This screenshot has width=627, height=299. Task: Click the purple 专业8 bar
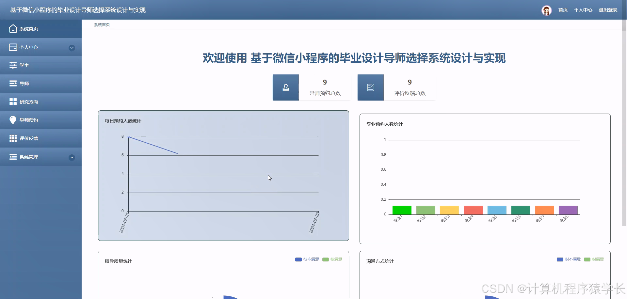568,210
